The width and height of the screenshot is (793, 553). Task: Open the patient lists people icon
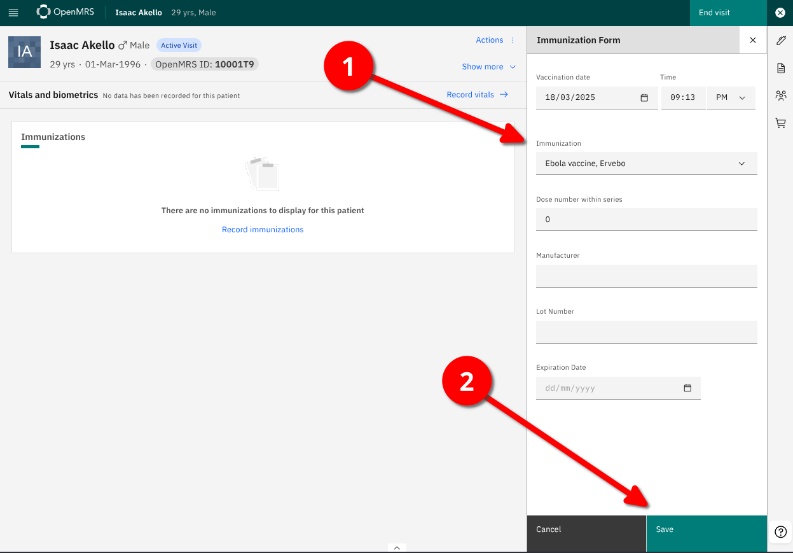(x=781, y=95)
